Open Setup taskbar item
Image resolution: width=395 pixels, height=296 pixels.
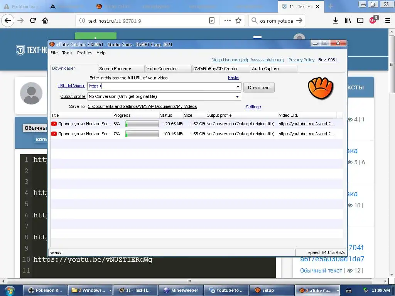[x=272, y=290]
